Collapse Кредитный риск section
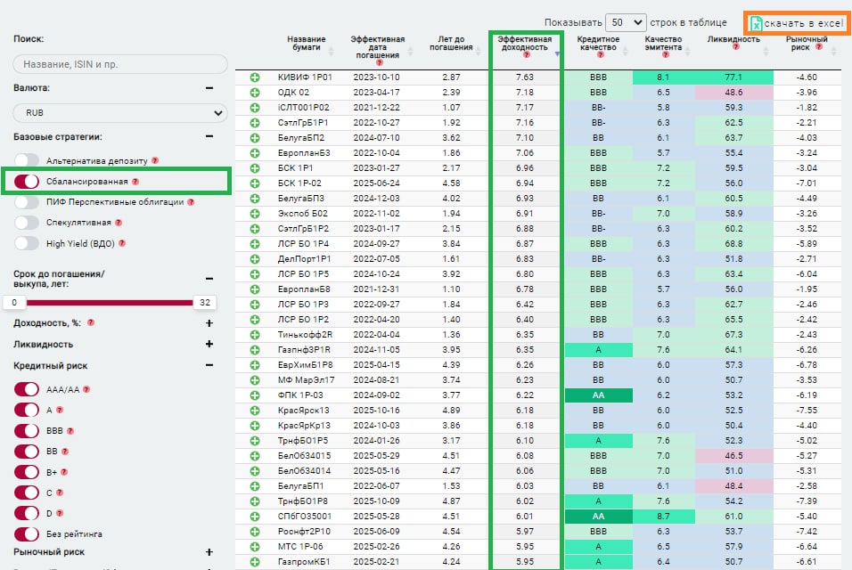852x570 pixels. 209,365
